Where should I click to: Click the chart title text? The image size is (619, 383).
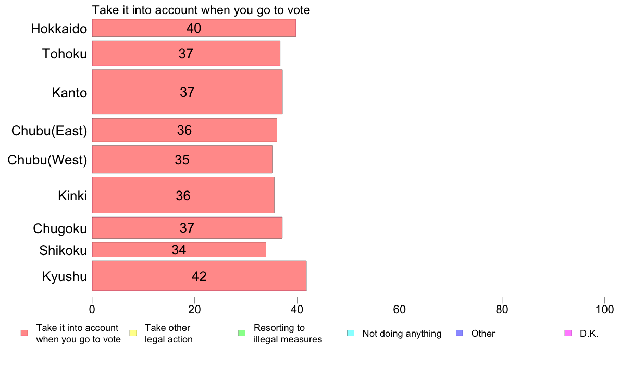click(201, 10)
